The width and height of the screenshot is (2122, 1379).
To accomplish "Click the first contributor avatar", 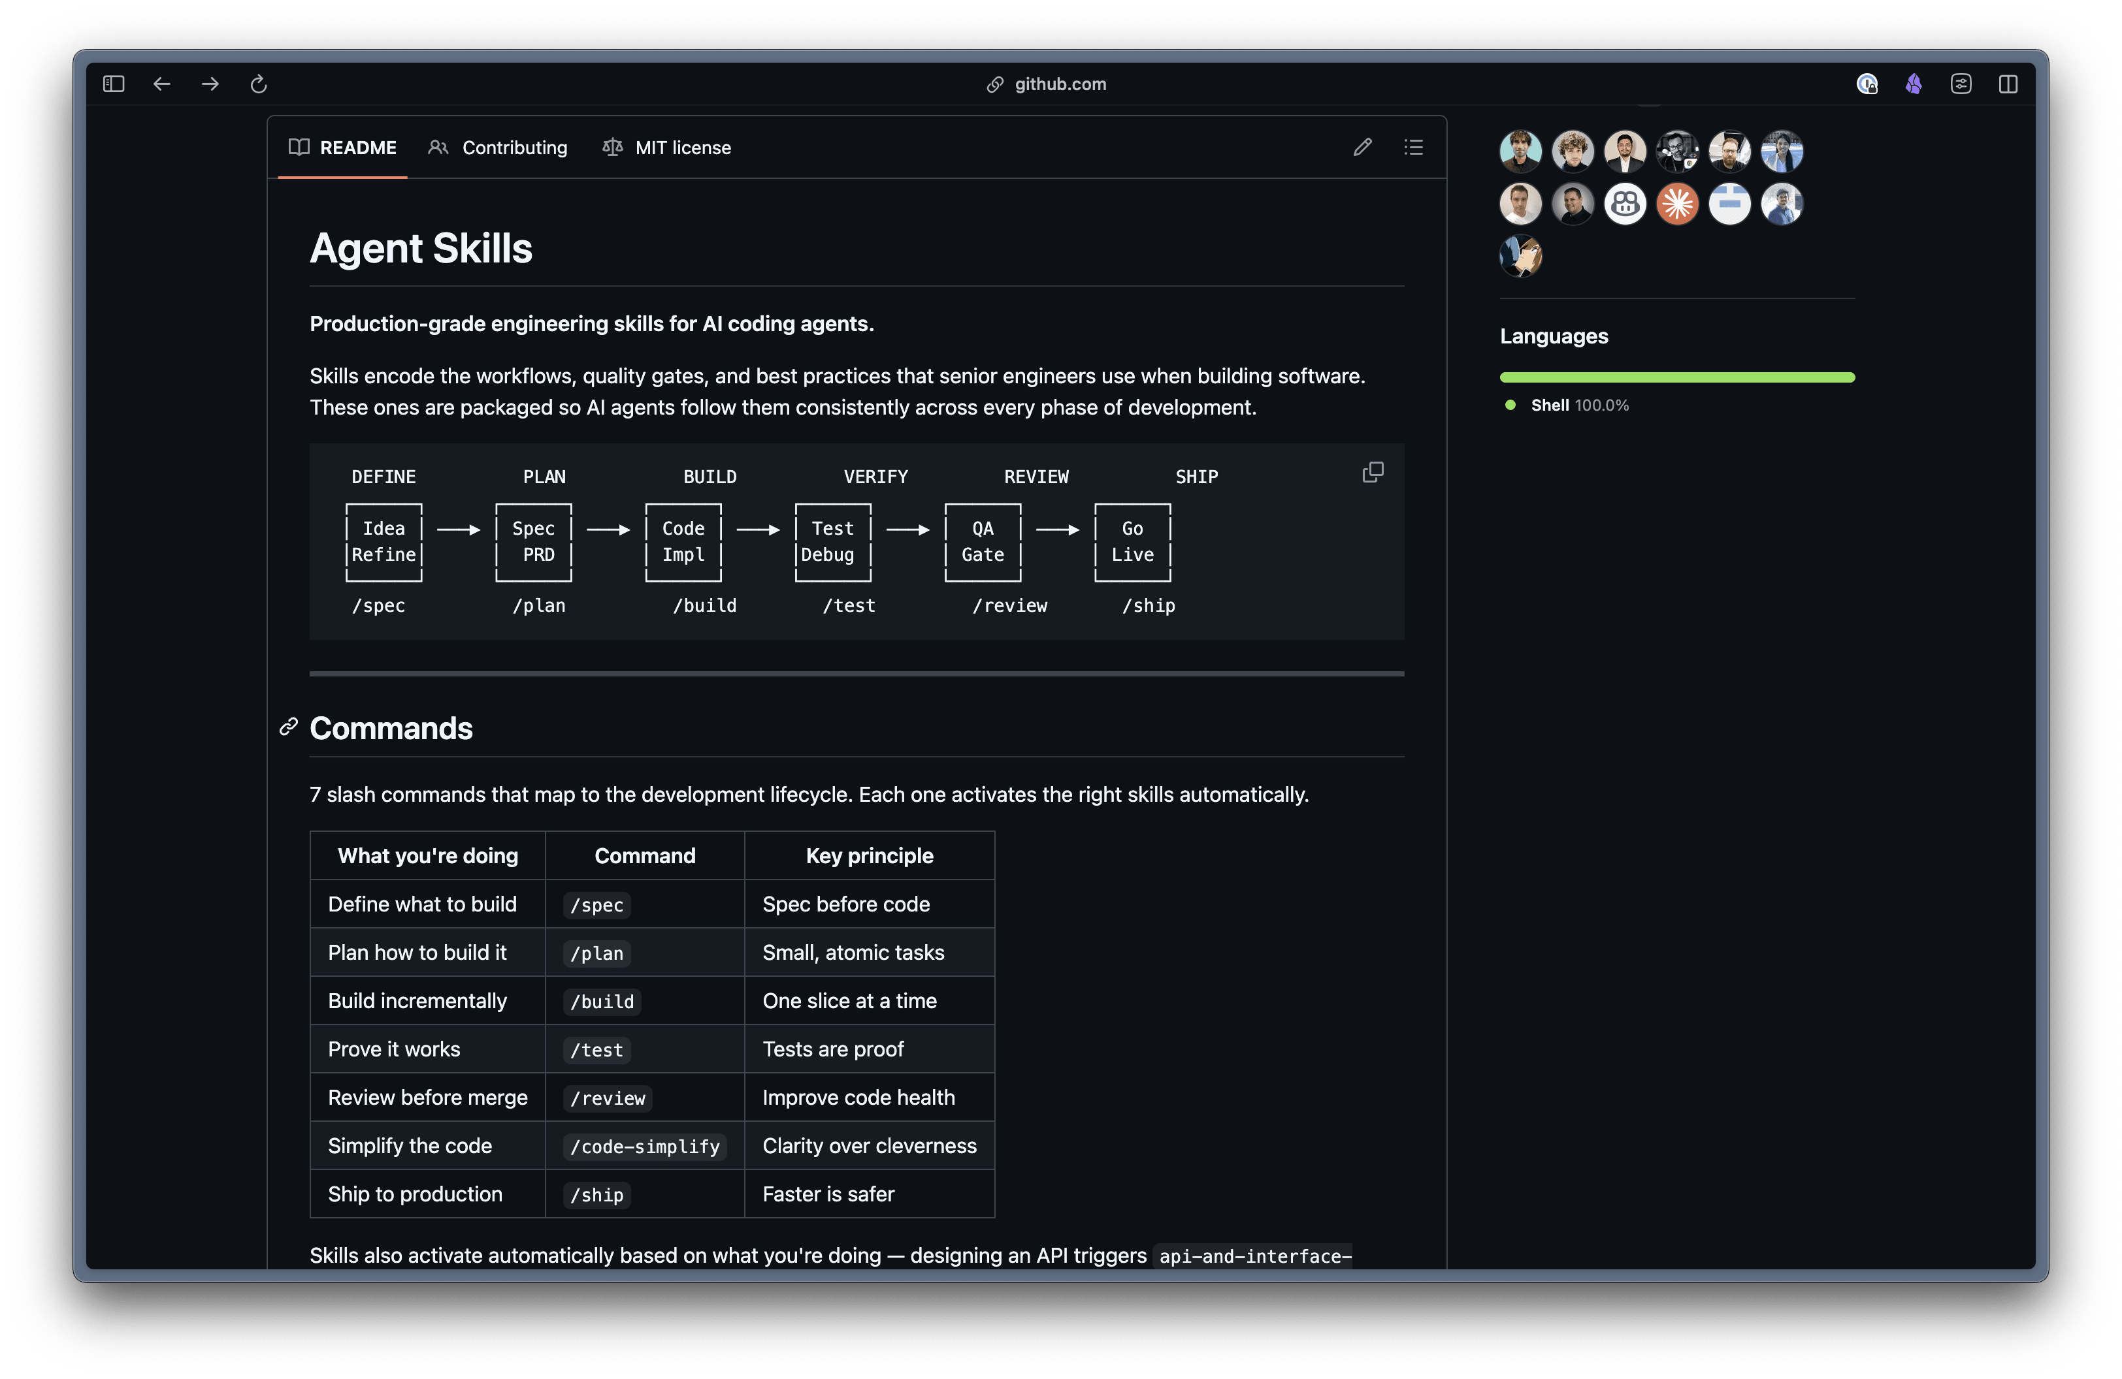I will pyautogui.click(x=1520, y=151).
